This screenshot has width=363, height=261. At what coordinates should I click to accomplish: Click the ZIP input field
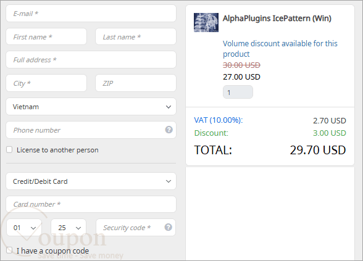point(136,83)
